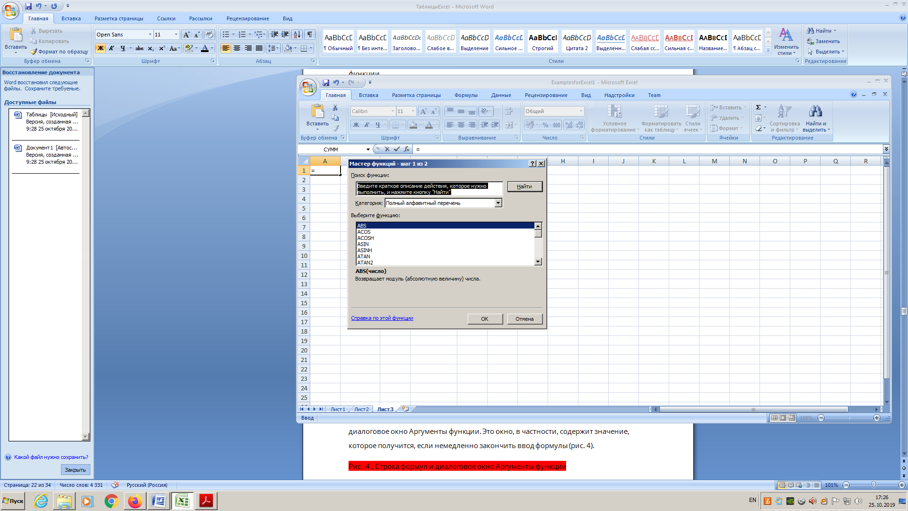Click function search description field

(x=428, y=189)
